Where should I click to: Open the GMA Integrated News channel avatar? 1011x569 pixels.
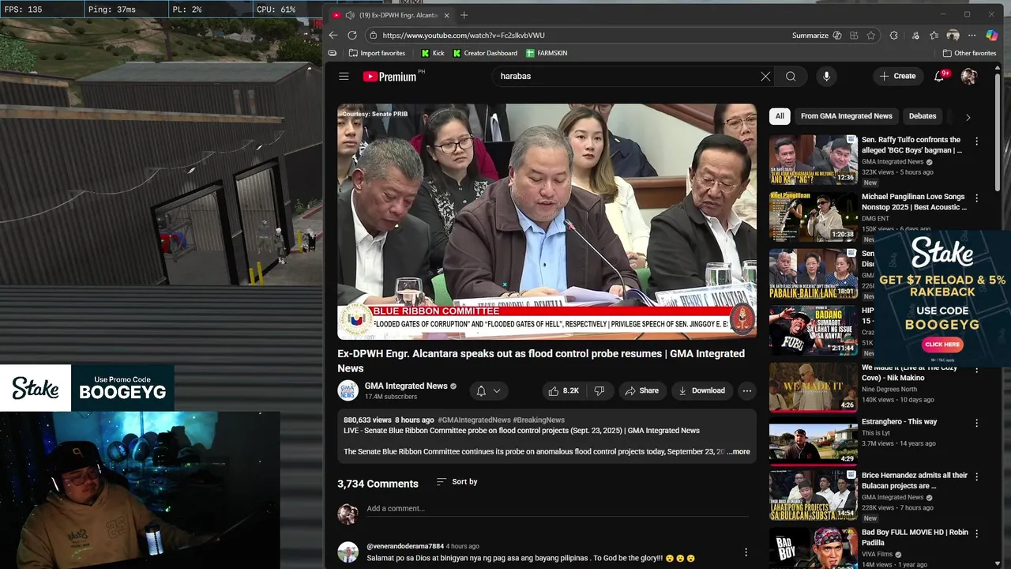click(x=348, y=390)
